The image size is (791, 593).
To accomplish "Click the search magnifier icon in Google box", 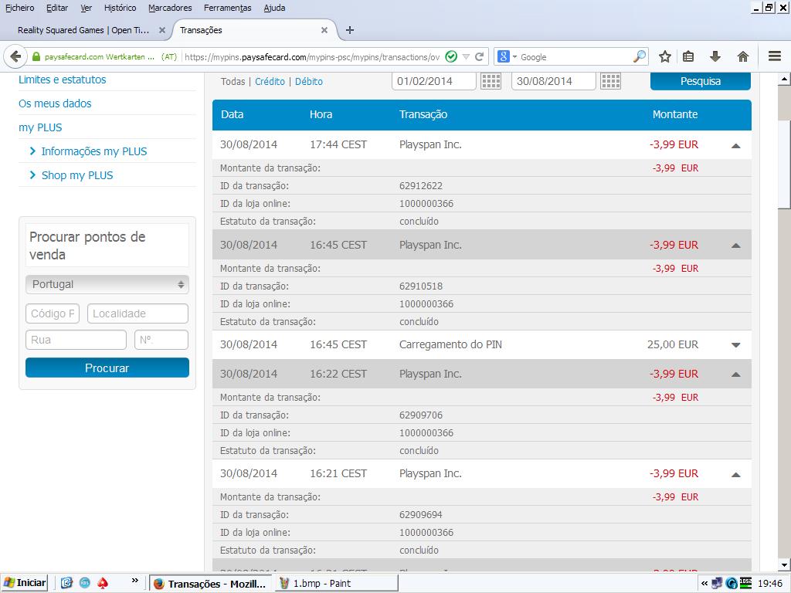I will click(x=639, y=56).
